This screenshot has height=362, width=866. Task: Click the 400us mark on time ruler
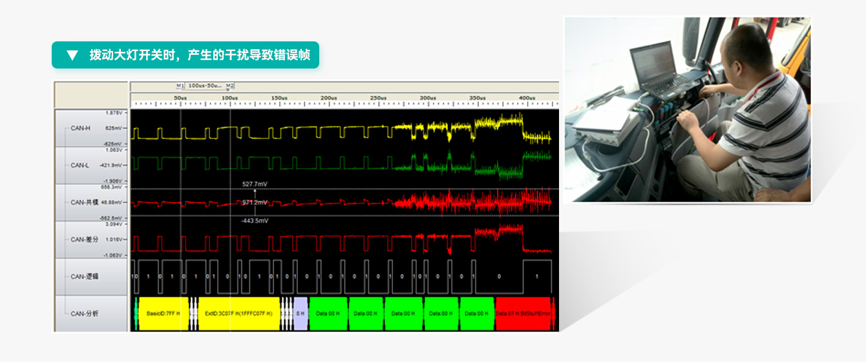[x=527, y=98]
